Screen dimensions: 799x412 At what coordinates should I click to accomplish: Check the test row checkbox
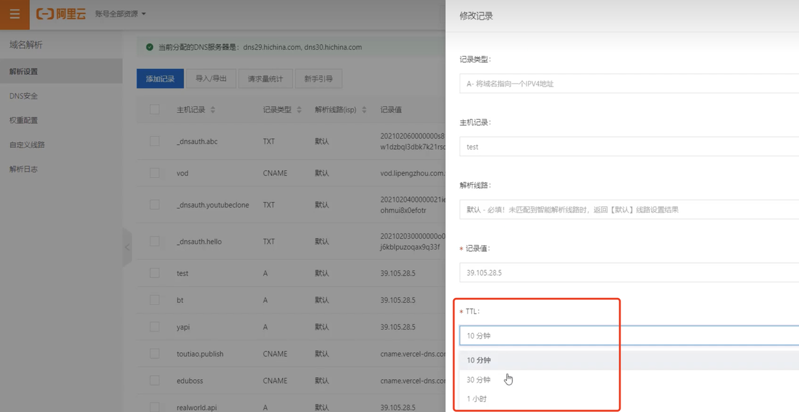(x=155, y=273)
